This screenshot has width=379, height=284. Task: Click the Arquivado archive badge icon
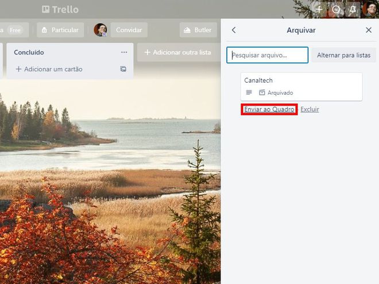pyautogui.click(x=262, y=92)
